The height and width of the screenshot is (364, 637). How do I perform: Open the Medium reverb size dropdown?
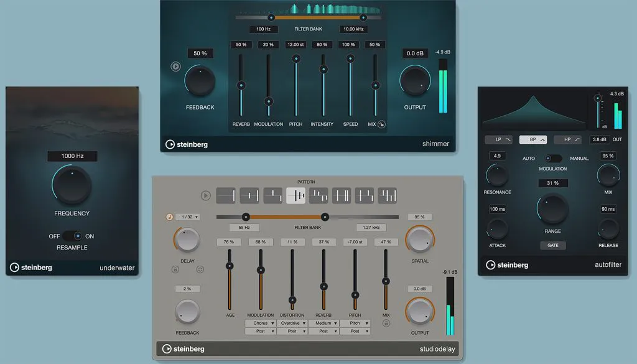coord(323,324)
